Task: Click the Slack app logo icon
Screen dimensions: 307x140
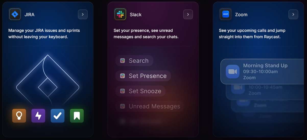Action: (x=120, y=14)
